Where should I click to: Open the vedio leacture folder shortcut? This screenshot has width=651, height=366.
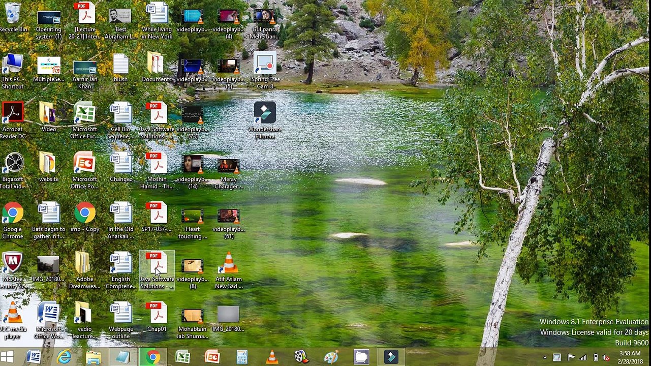point(84,321)
